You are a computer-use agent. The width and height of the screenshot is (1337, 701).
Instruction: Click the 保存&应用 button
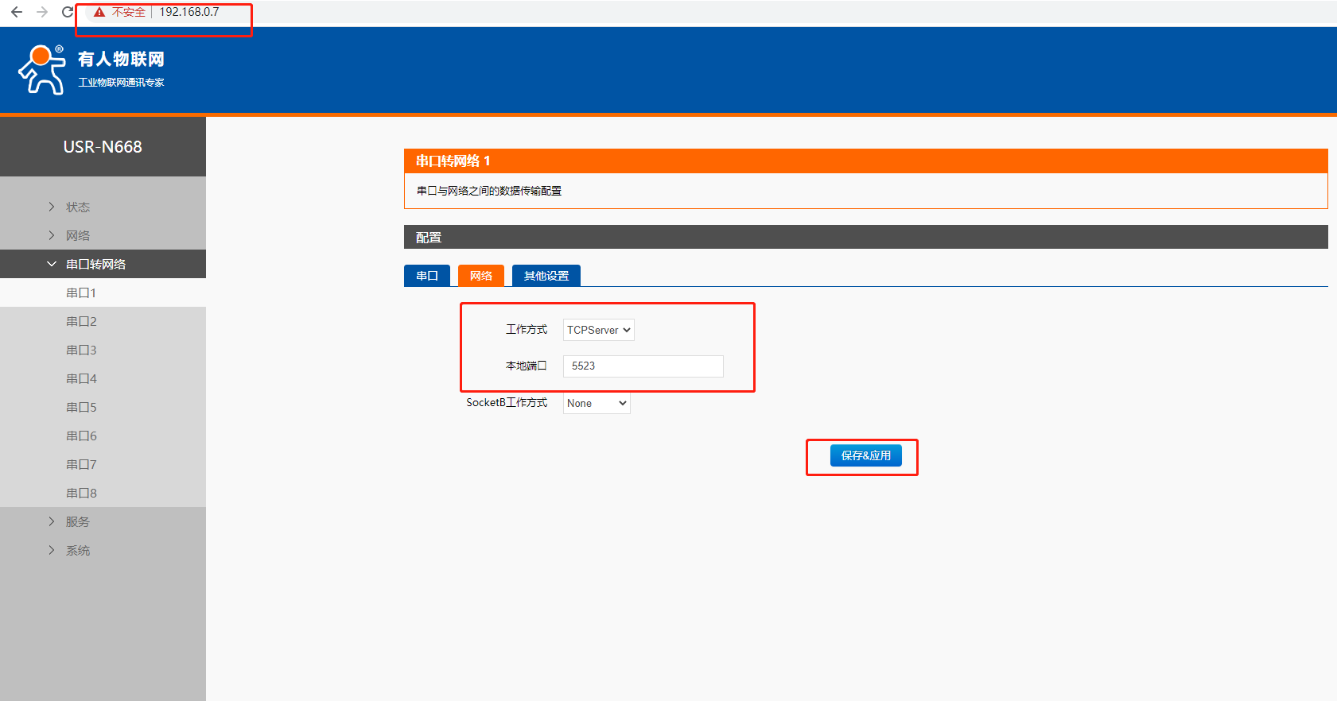(x=865, y=455)
